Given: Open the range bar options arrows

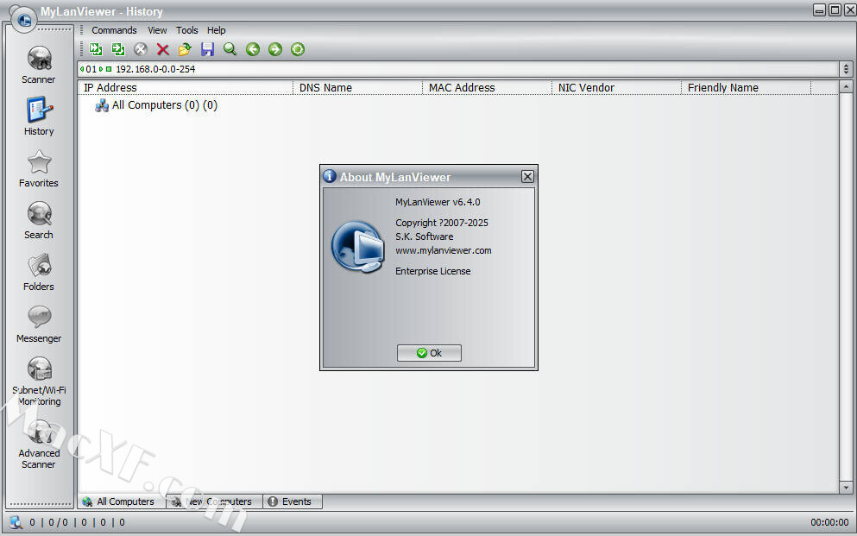Looking at the screenshot, I should (x=846, y=69).
